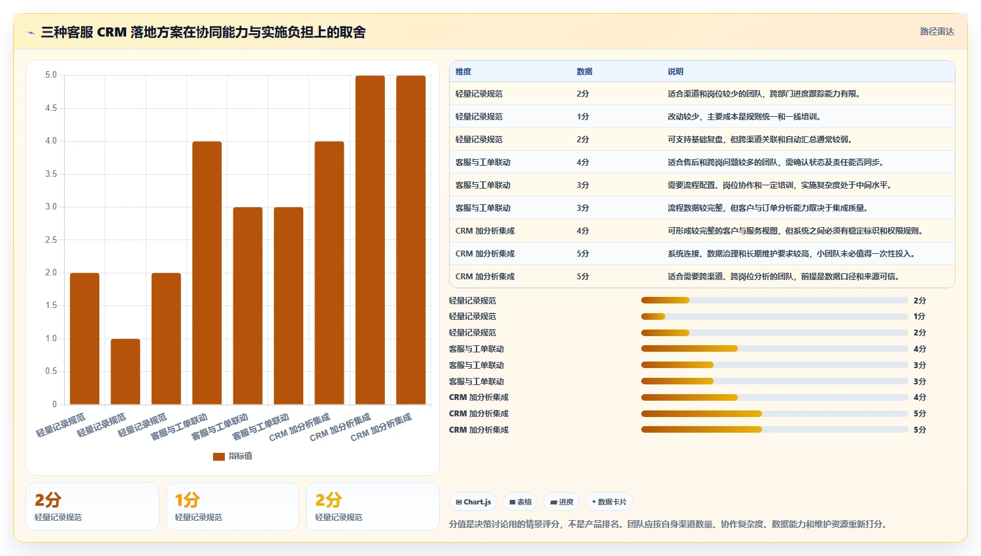This screenshot has width=981, height=556.
Task: Click the Chart.js chip
Action: click(x=473, y=502)
